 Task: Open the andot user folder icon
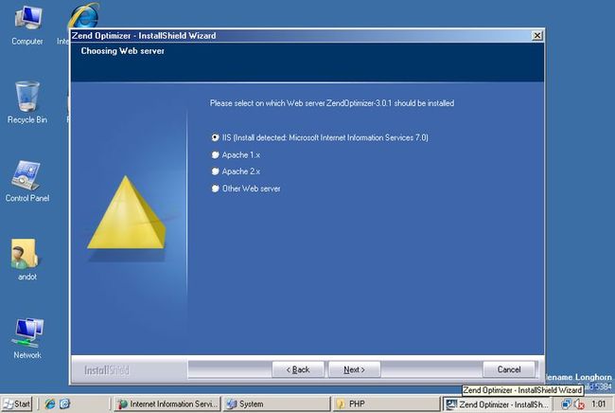[27, 260]
